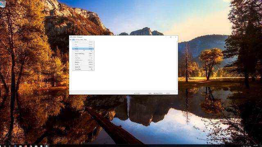The height and width of the screenshot is (147, 262).
Task: Select the Find Previous menu entry
Action: [83, 60]
